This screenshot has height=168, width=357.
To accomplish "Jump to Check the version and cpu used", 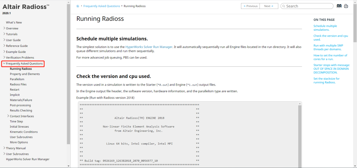I will click(331, 38).
